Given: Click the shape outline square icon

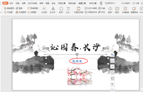Looking at the screenshot, I should coord(112,78).
